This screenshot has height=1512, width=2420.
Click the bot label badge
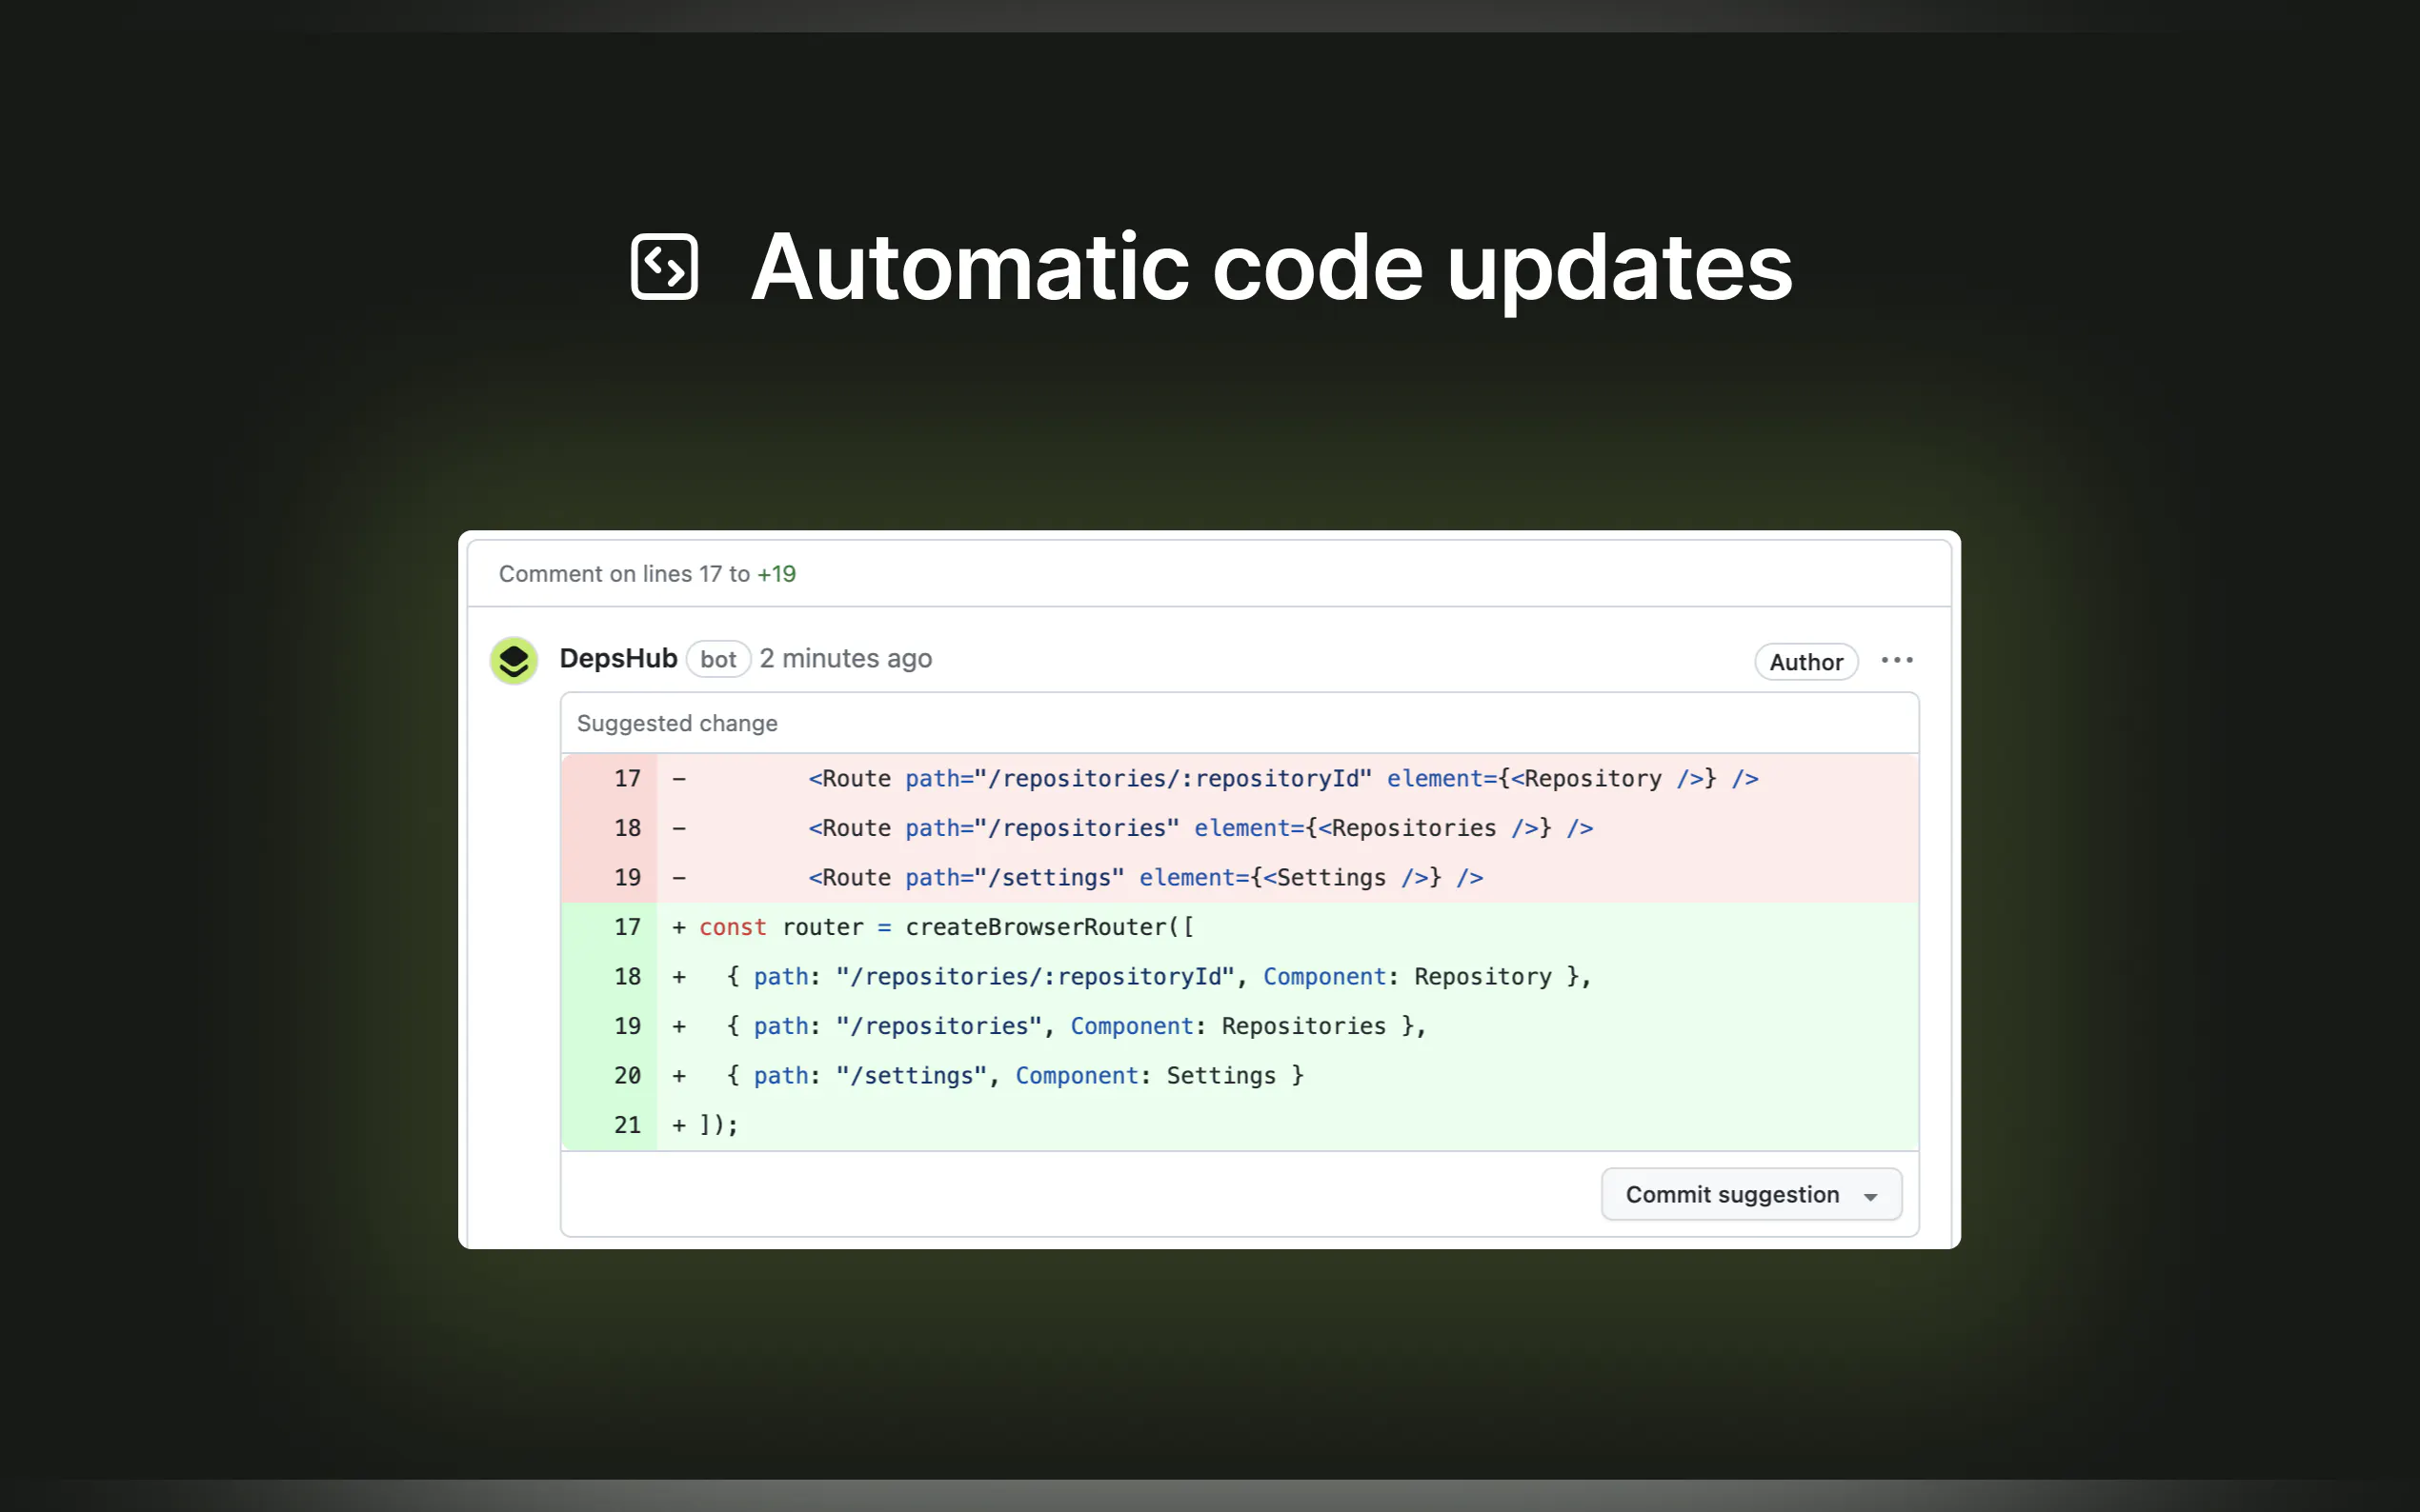click(x=717, y=659)
